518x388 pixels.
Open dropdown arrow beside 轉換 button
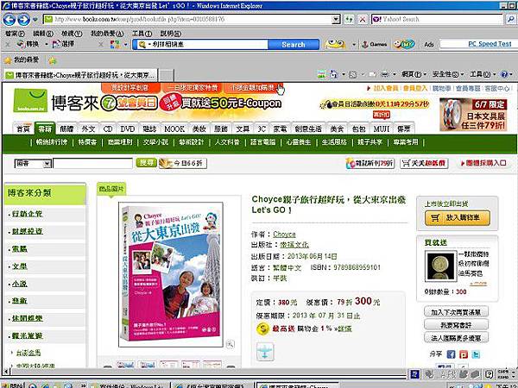click(x=47, y=44)
